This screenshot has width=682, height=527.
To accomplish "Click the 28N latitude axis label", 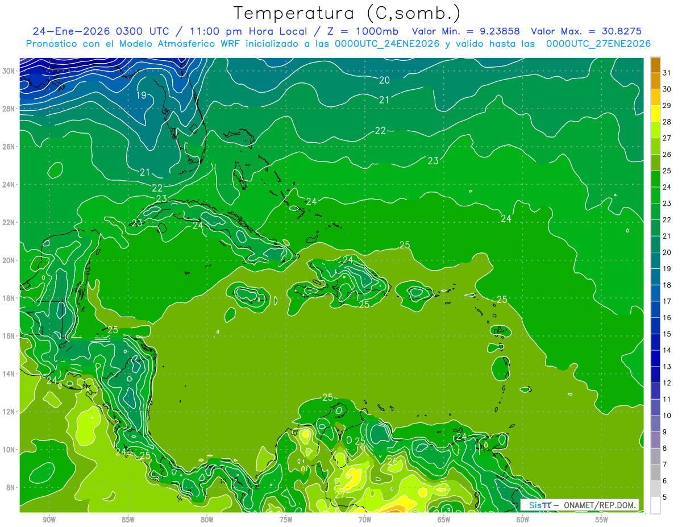I will [x=8, y=109].
